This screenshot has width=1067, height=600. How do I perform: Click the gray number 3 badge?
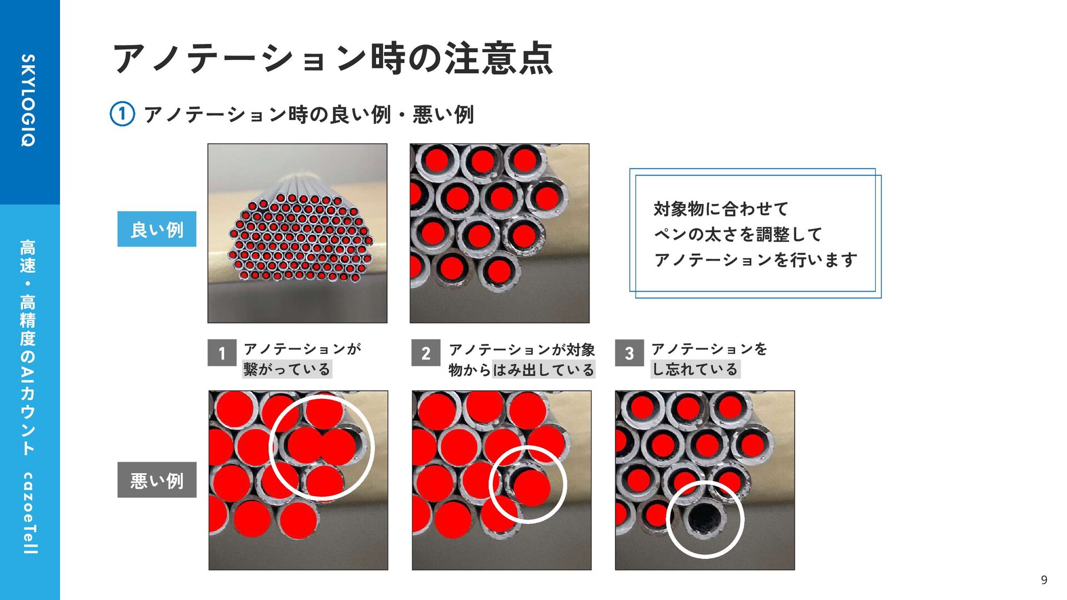point(629,353)
